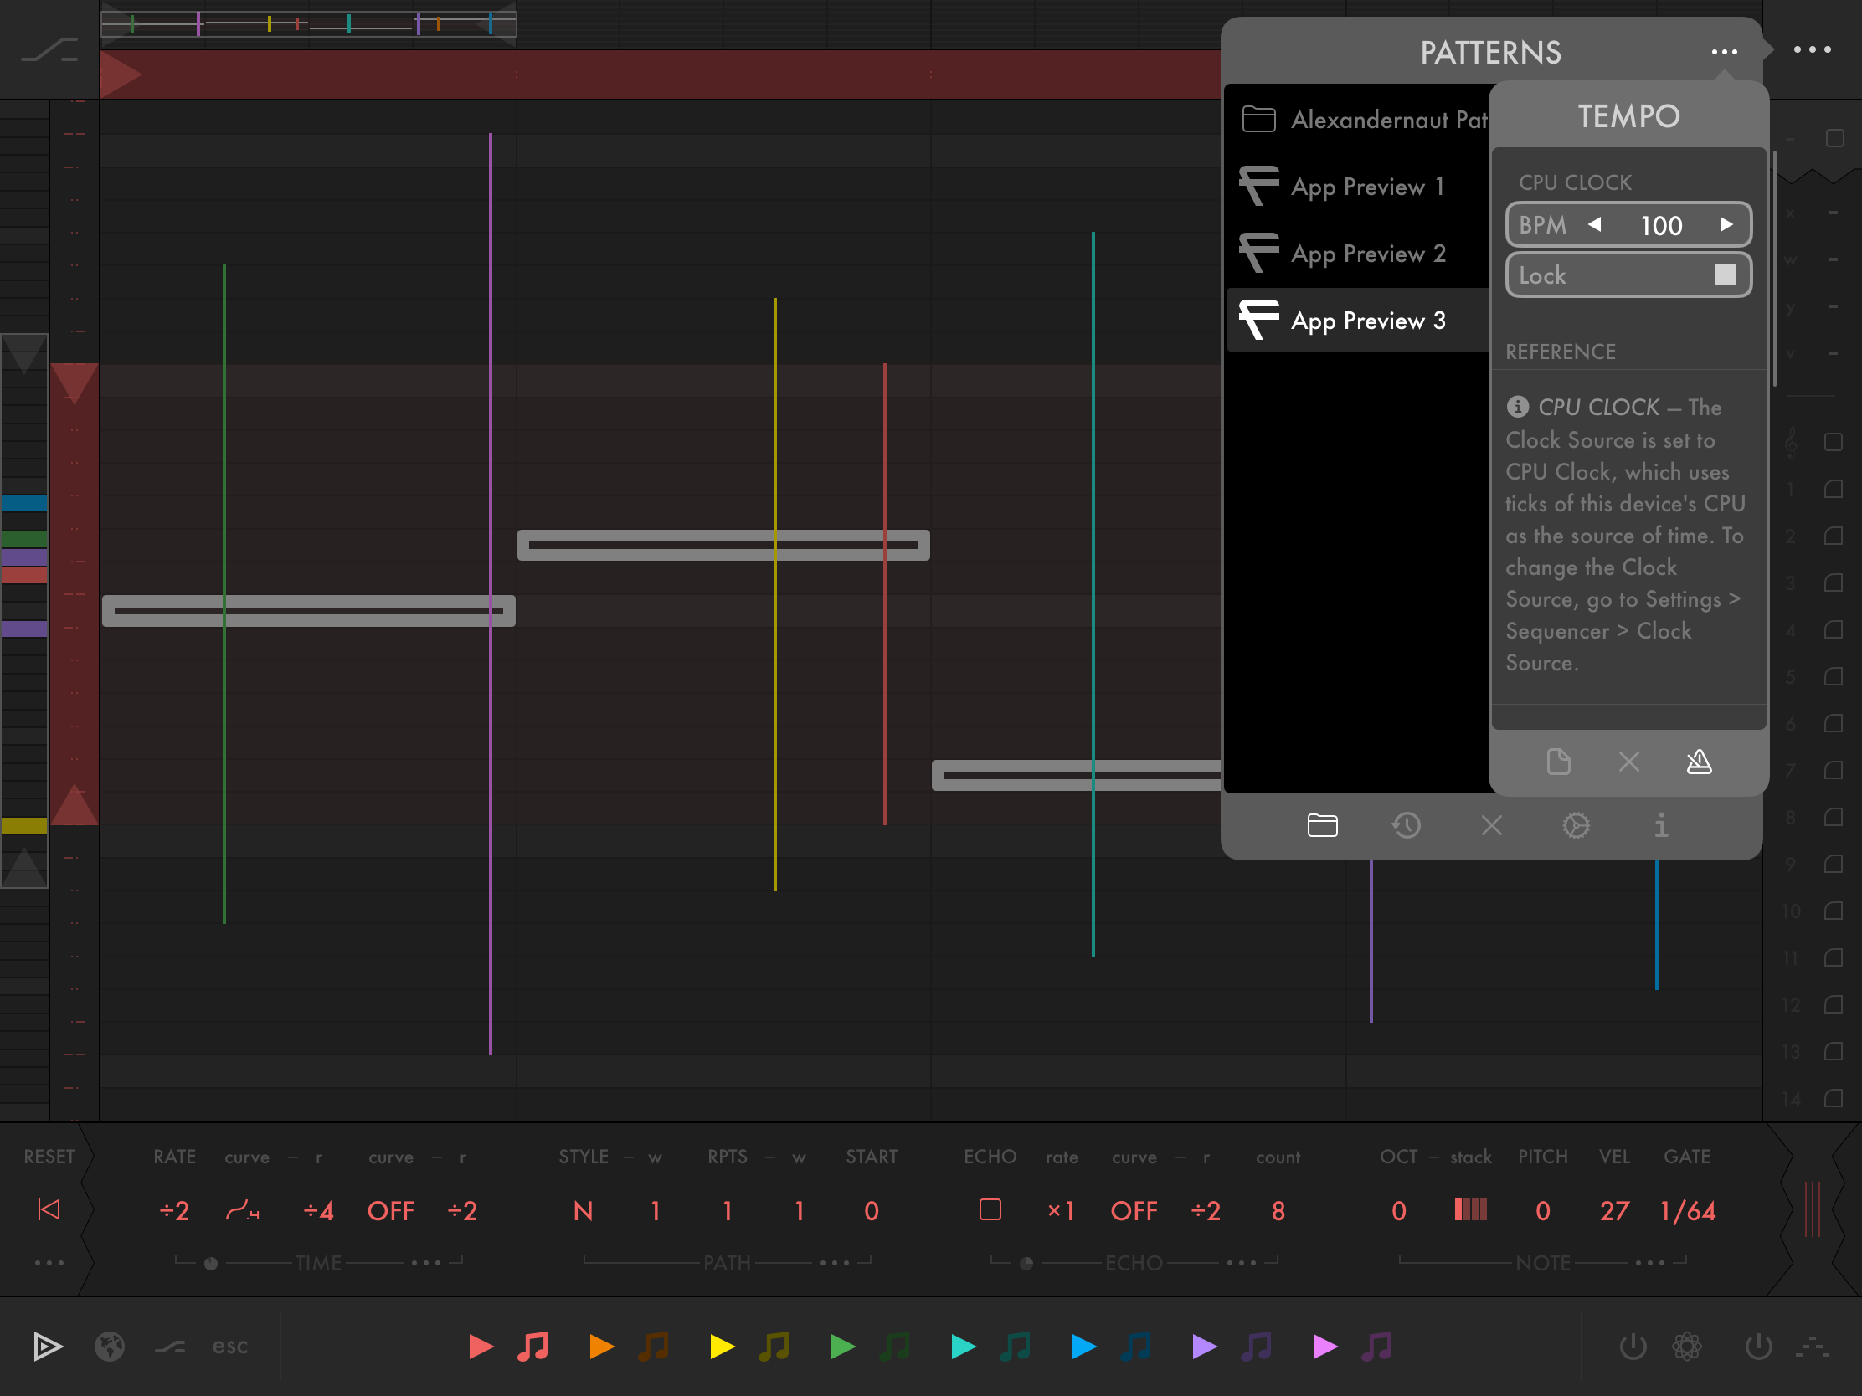Click the metronome icon in Tempo panel
Viewport: 1862px width, 1396px height.
pos(1699,762)
